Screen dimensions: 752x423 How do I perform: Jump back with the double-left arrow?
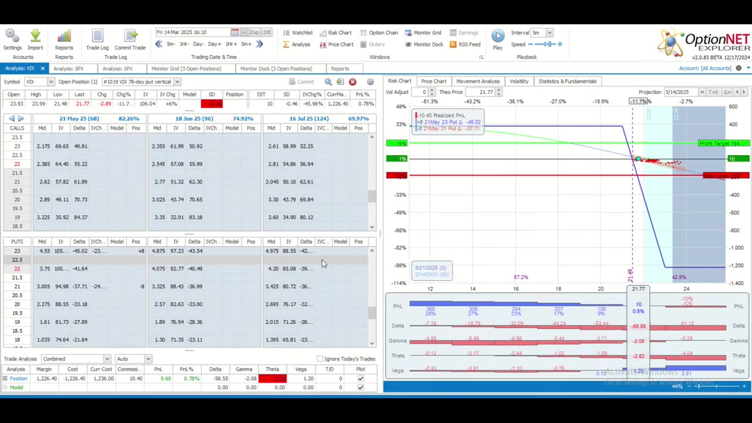coord(159,44)
